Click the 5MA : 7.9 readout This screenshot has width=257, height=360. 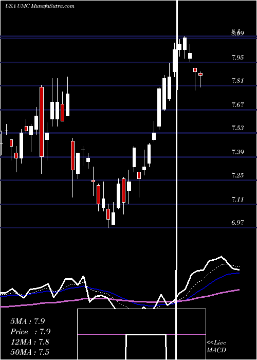[28, 321]
